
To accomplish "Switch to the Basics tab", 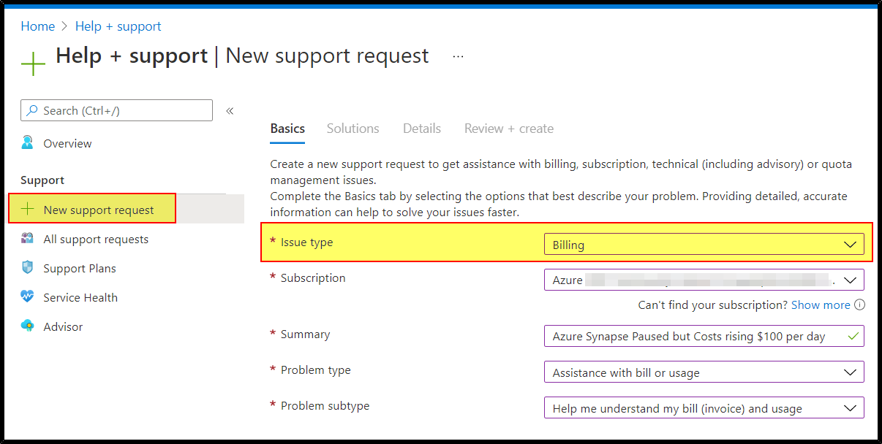I will tap(287, 129).
